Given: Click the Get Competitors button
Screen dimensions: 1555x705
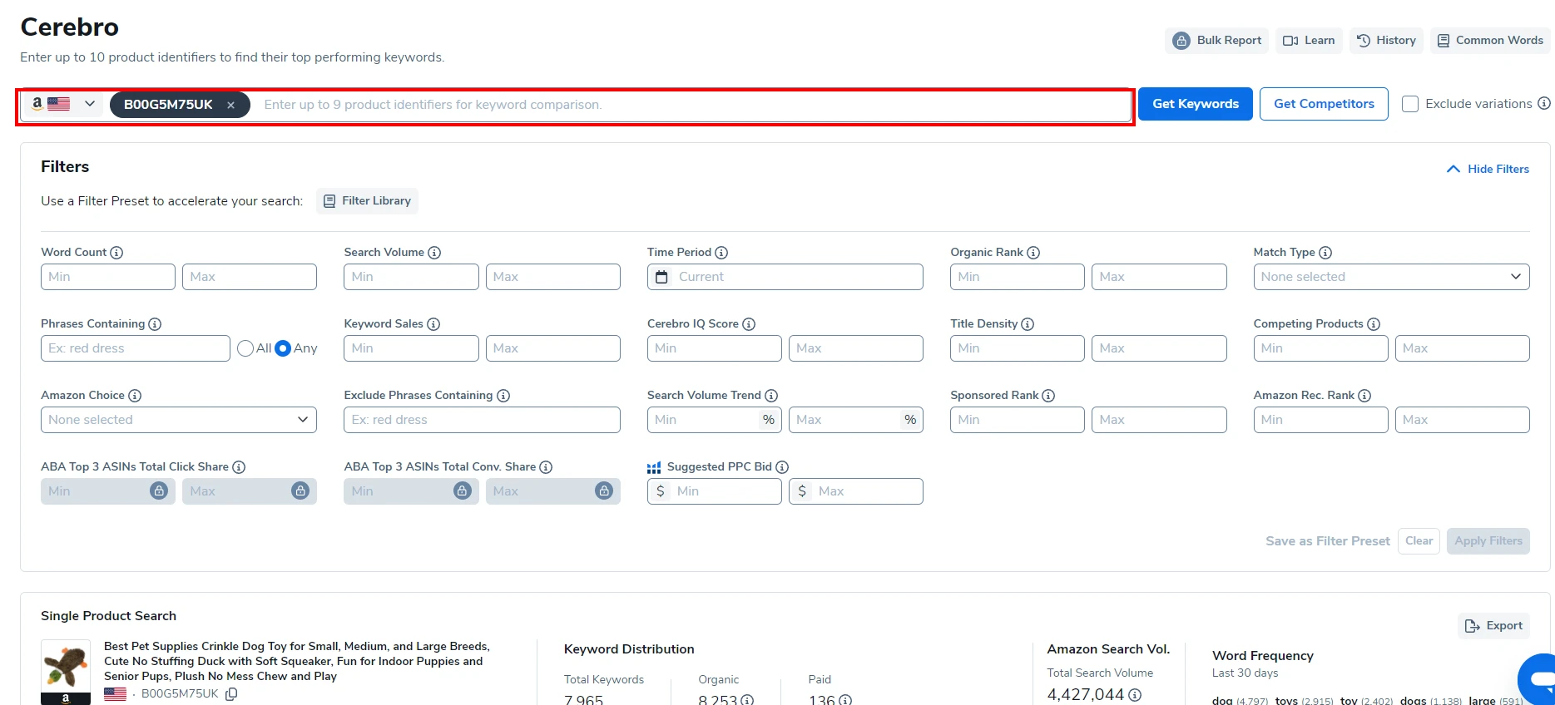Looking at the screenshot, I should 1324,104.
